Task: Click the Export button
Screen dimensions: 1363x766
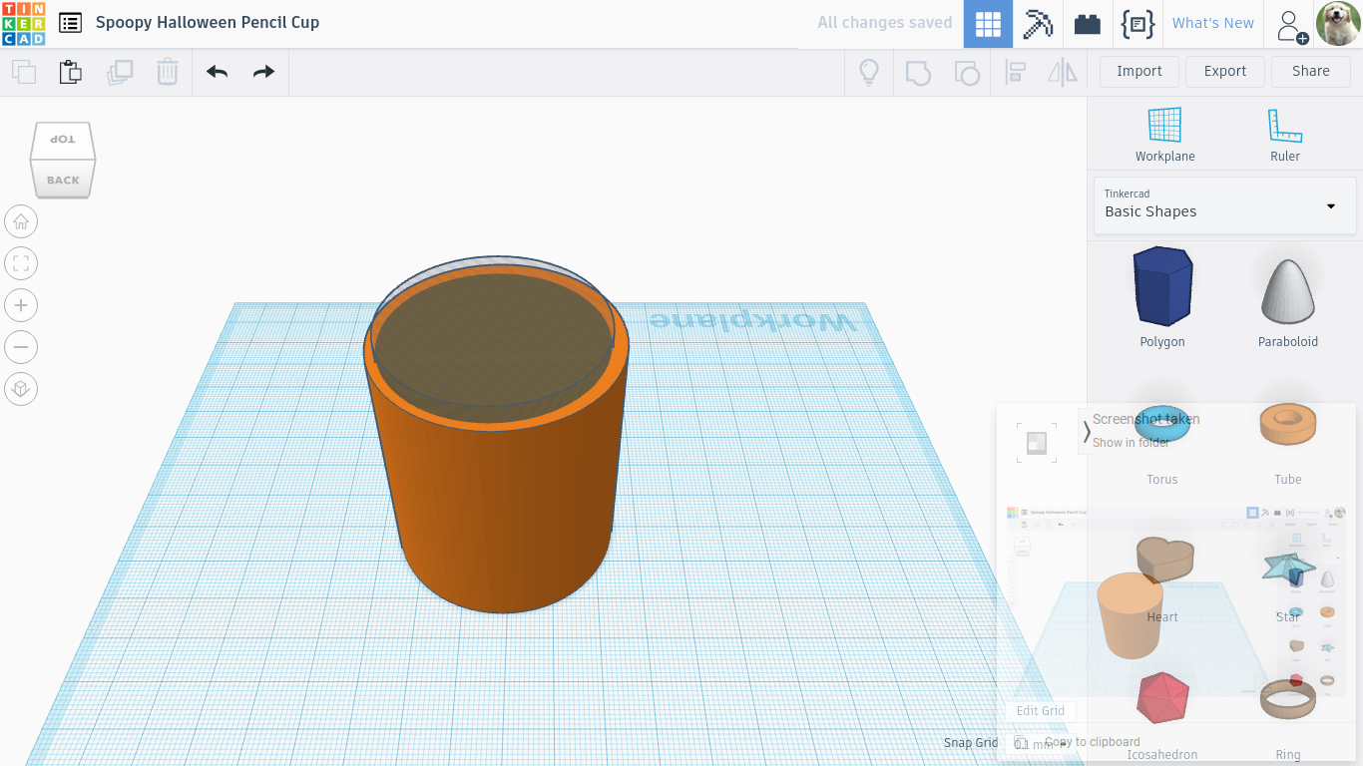Action: pos(1225,71)
